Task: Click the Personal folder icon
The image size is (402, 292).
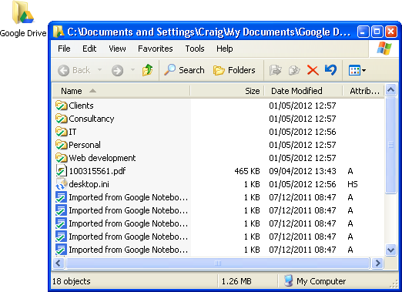Action: point(62,145)
